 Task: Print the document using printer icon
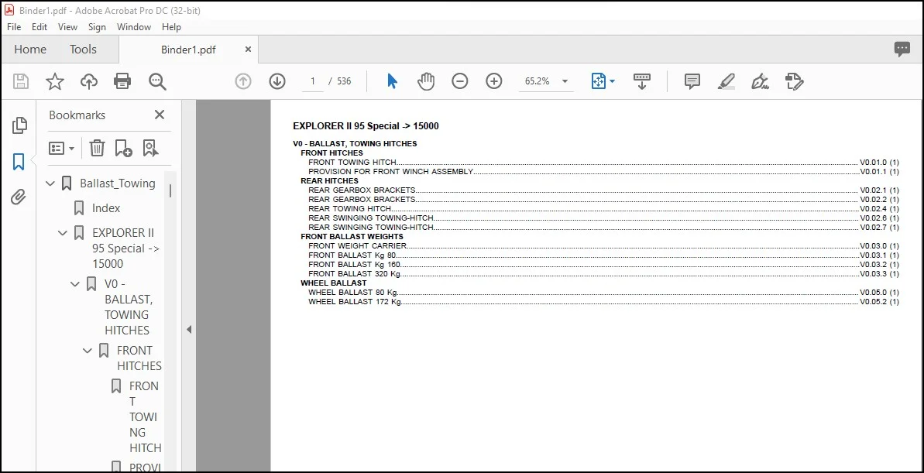click(x=122, y=81)
